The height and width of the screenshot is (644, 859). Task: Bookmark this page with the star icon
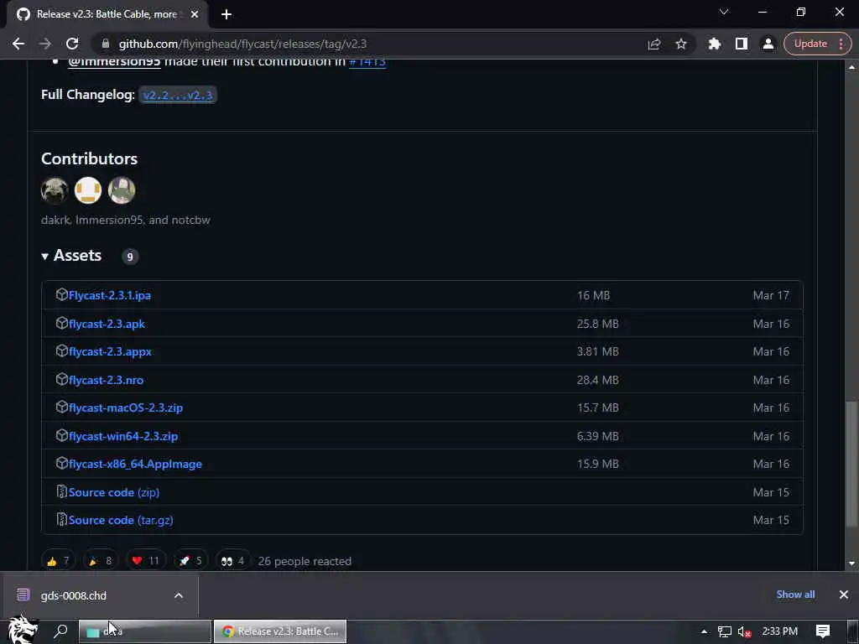(x=681, y=44)
